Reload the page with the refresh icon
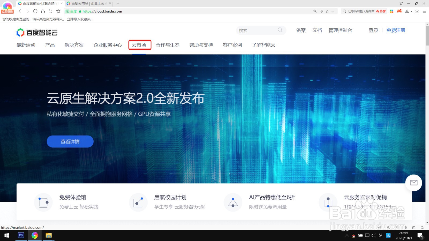This screenshot has height=241, width=429. click(35, 11)
